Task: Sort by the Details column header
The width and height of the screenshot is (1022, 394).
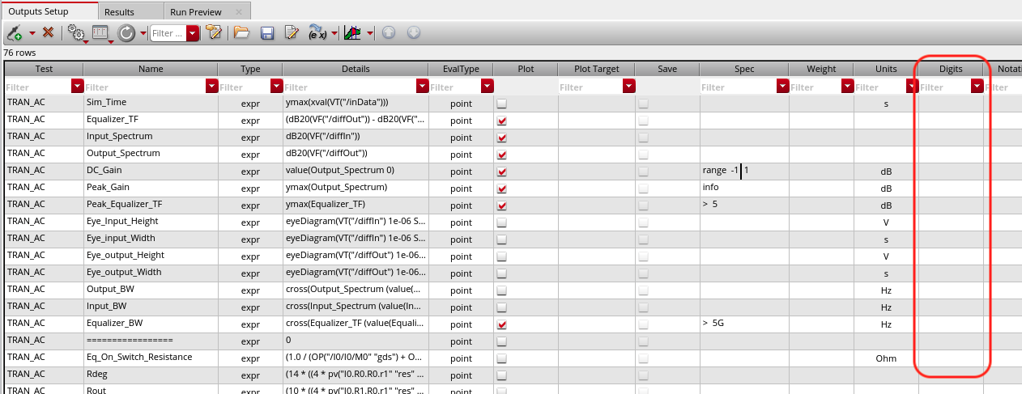Action: point(355,69)
